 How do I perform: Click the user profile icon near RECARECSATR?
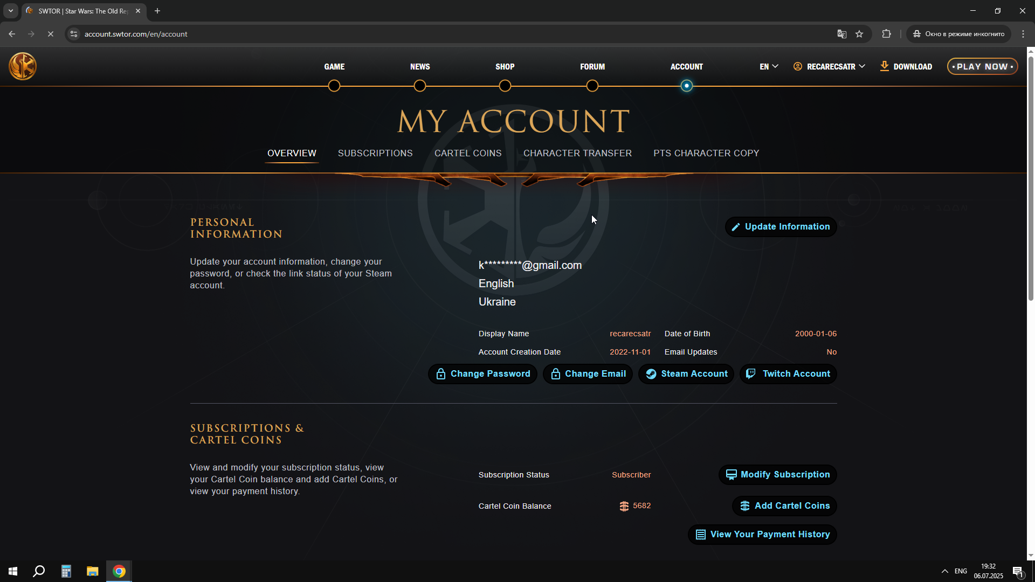tap(797, 66)
